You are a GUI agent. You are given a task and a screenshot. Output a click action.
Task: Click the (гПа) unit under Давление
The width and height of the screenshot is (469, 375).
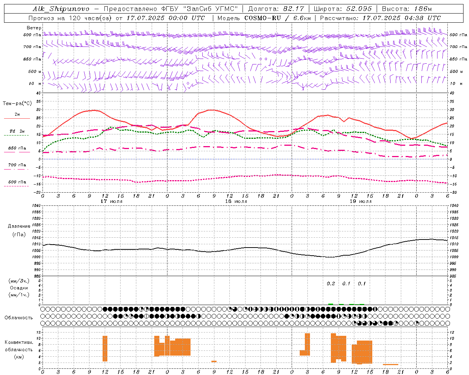click(19, 234)
